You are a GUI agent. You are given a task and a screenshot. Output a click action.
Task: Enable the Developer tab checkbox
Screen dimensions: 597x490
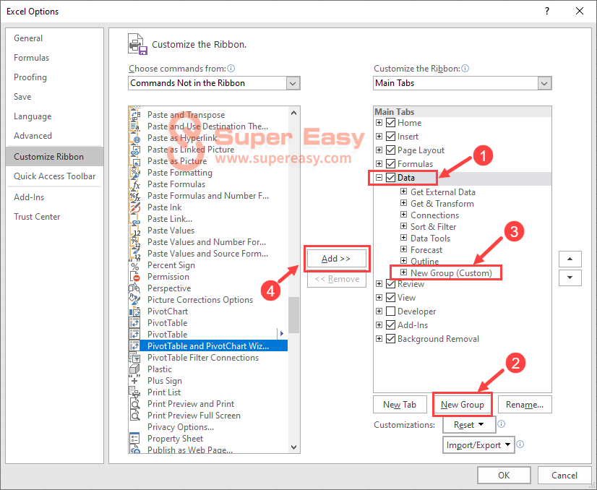point(390,311)
